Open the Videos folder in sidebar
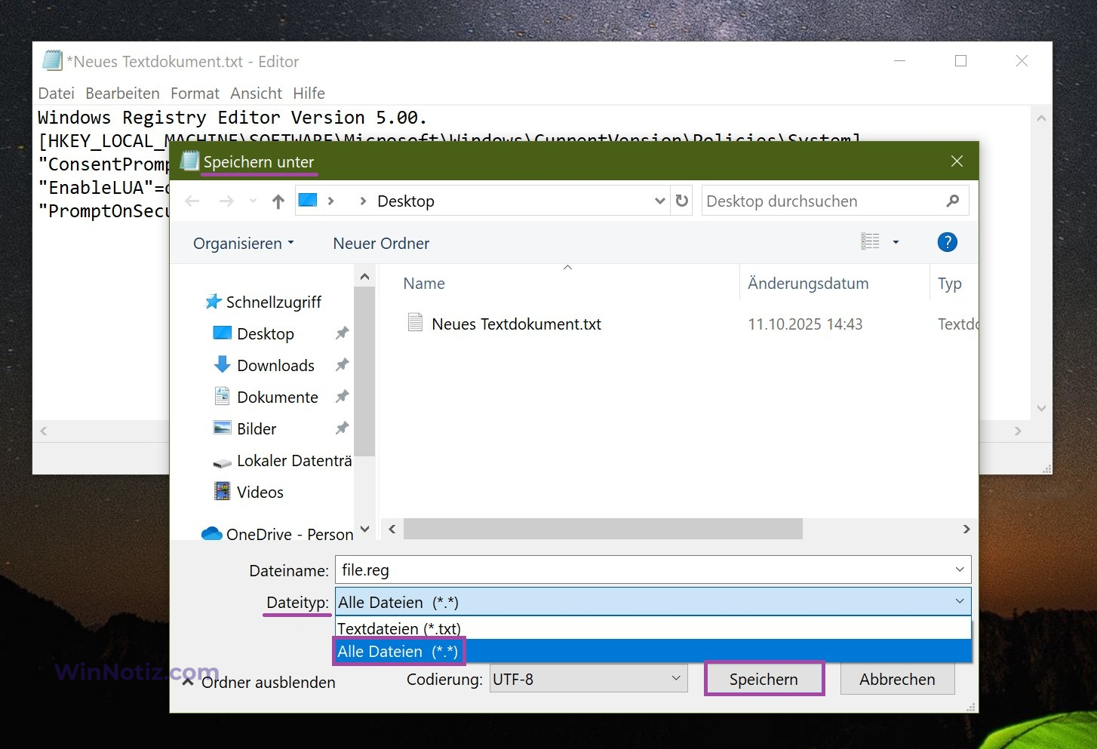Viewport: 1097px width, 749px height. coord(260,493)
